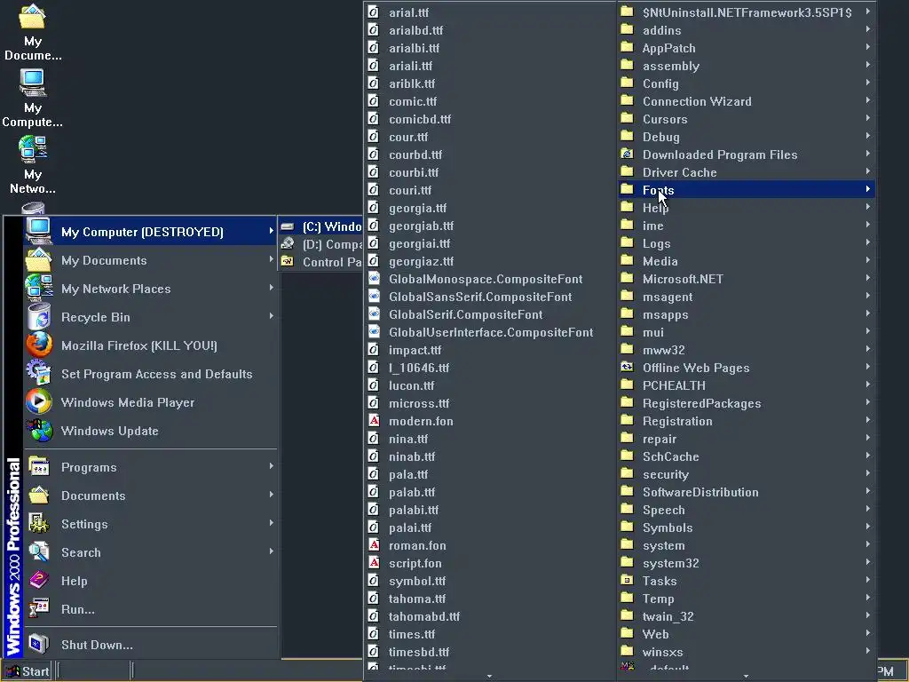Expand the system32 folder submenu arrow
The height and width of the screenshot is (682, 909).
(868, 562)
